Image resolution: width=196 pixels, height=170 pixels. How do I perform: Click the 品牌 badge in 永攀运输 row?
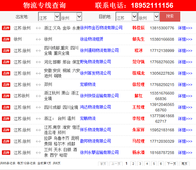(6, 153)
